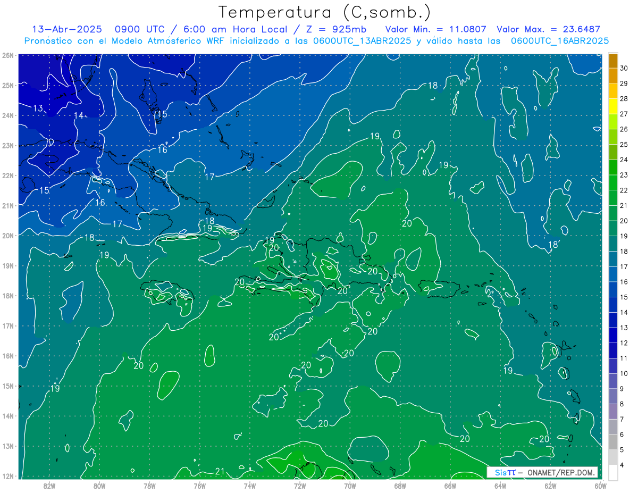This screenshot has height=493, width=638.
Task: Click the '18N' latitude axis label
Action: pos(7,296)
